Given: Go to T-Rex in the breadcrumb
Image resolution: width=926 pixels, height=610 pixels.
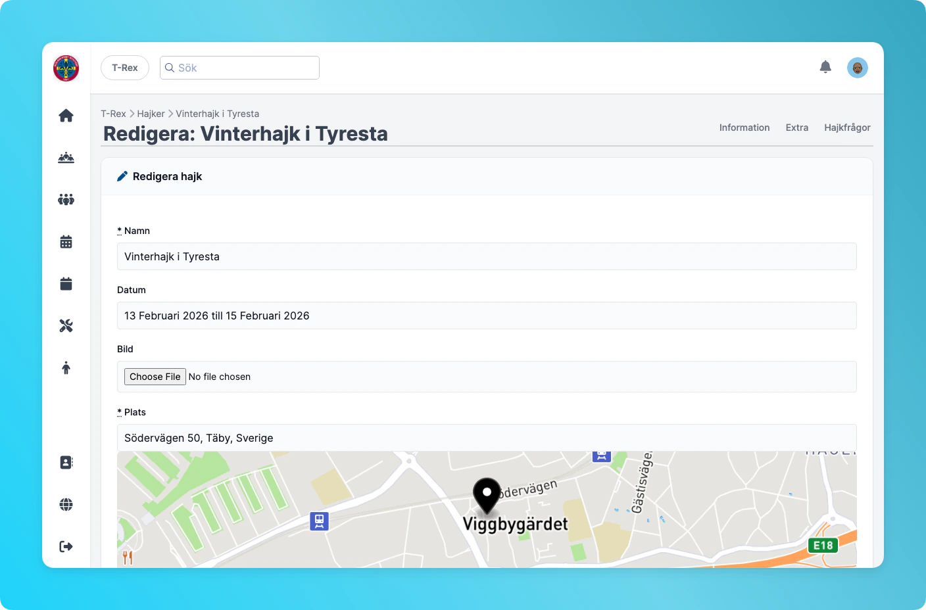Looking at the screenshot, I should coord(113,114).
